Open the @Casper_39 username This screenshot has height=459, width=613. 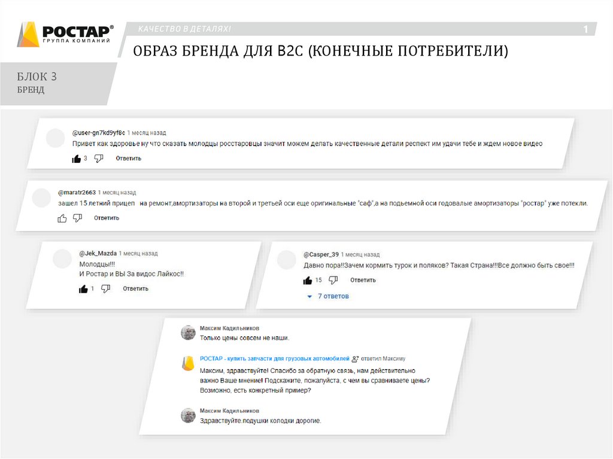321,255
